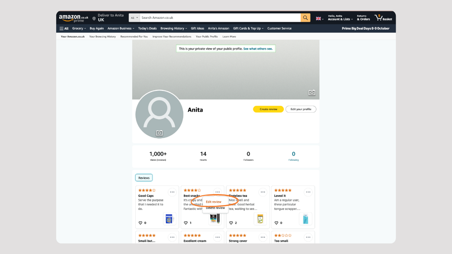Click the Deliver to Anita location

pyautogui.click(x=108, y=18)
